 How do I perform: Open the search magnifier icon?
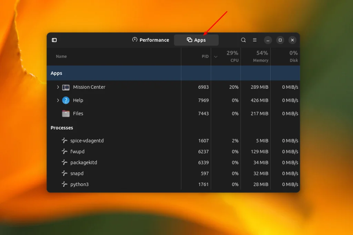click(243, 40)
